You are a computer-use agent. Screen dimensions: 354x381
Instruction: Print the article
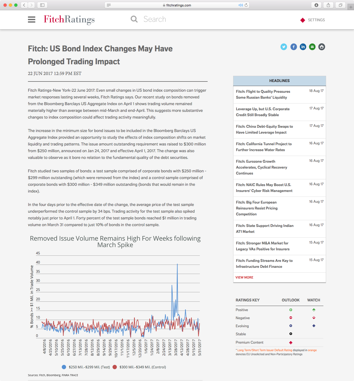[322, 47]
